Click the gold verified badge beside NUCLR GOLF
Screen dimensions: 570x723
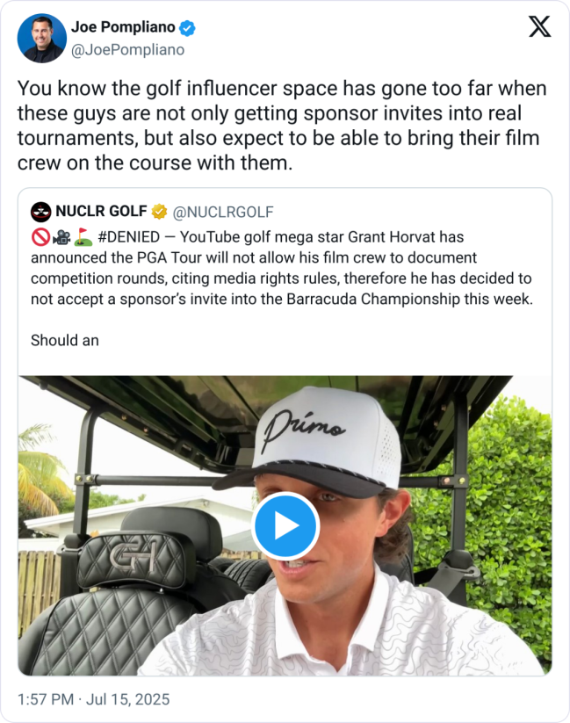pyautogui.click(x=159, y=212)
